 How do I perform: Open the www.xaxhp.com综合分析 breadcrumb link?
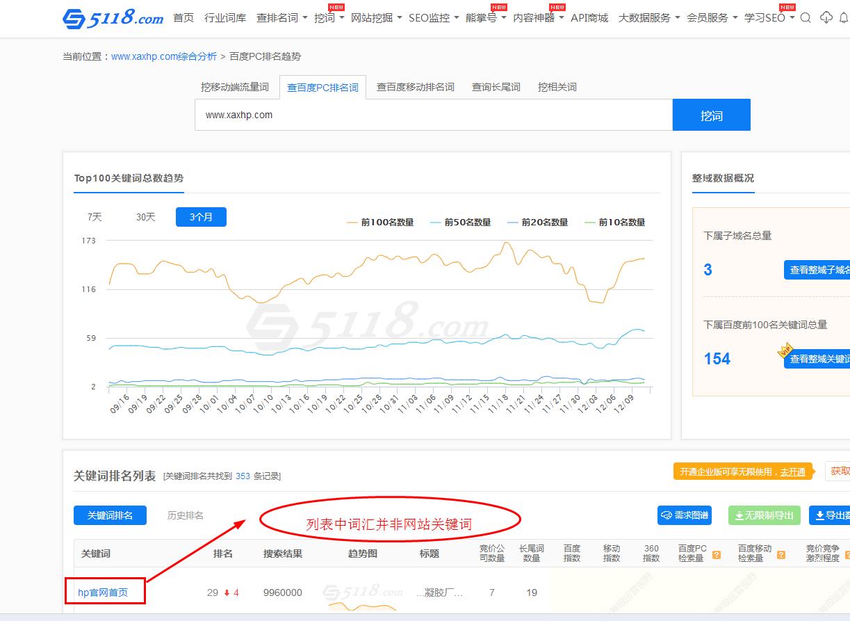[x=163, y=56]
